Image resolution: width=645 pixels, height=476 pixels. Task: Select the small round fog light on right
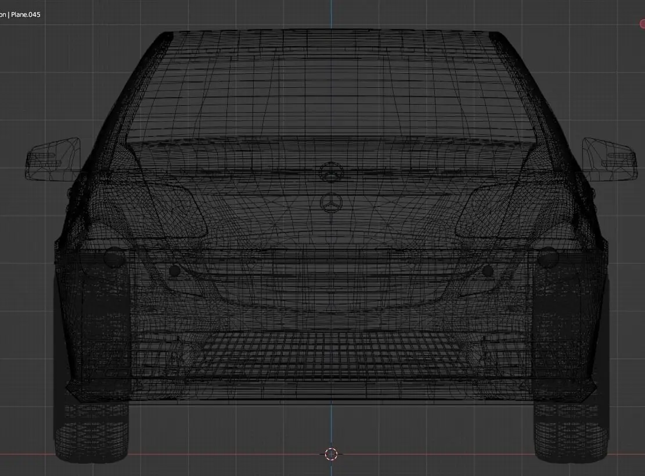coord(488,270)
